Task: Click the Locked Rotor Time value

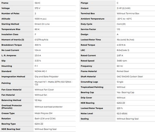Action: [x=125, y=40]
